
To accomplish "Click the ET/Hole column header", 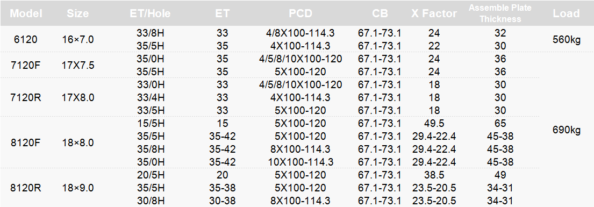I will pos(150,13).
